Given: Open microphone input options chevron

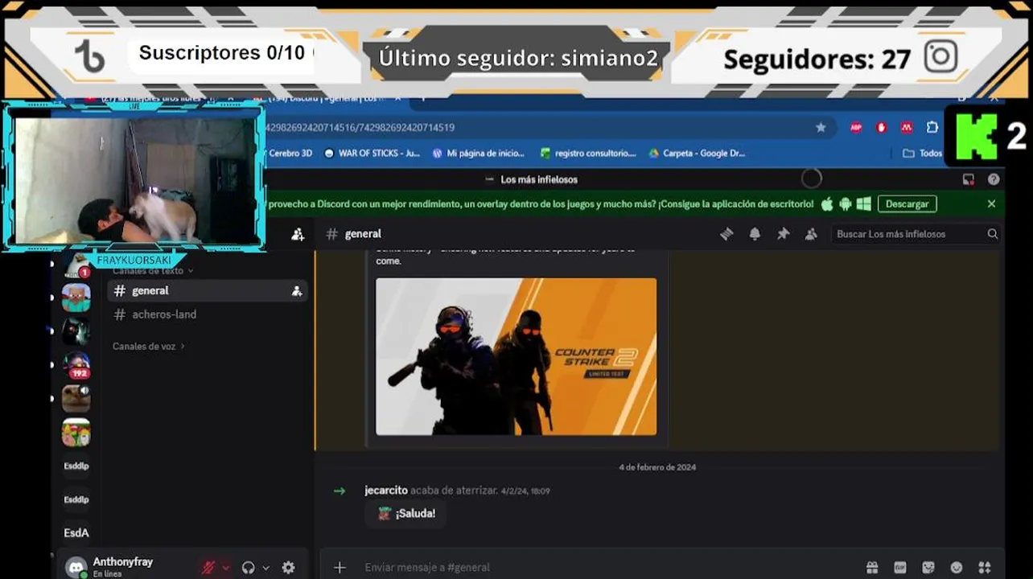Looking at the screenshot, I should tap(226, 568).
